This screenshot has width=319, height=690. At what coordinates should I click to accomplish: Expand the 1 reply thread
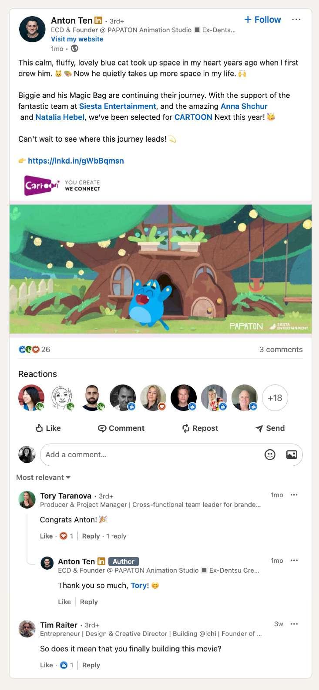[116, 536]
